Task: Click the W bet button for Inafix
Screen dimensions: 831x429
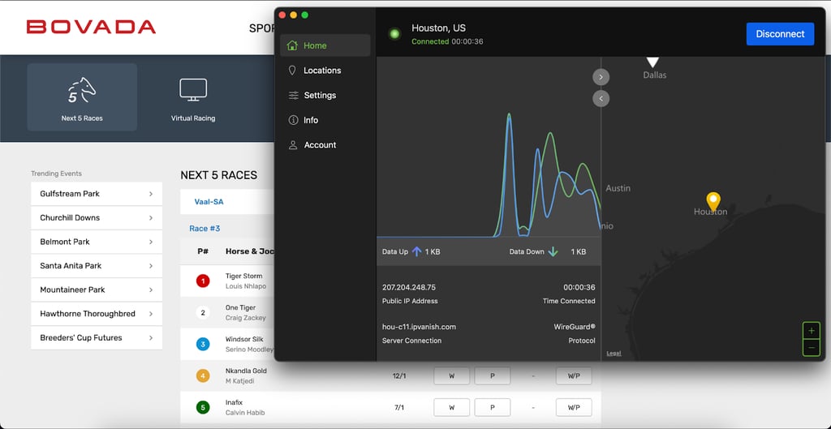Action: (x=451, y=407)
